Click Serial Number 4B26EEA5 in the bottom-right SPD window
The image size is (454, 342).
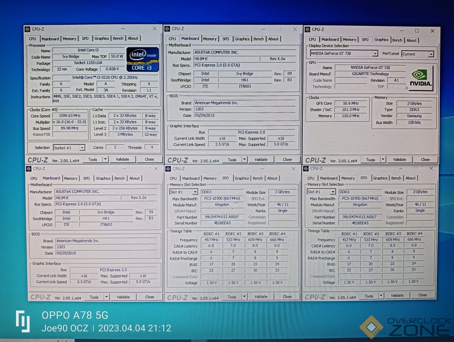(360, 223)
